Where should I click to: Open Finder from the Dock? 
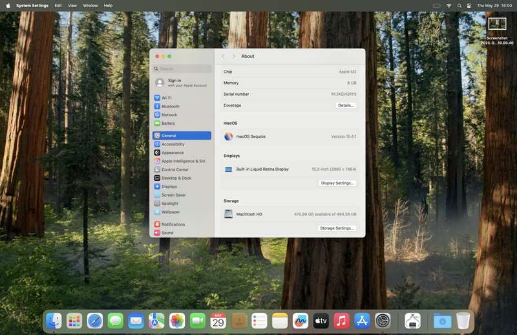(x=54, y=321)
